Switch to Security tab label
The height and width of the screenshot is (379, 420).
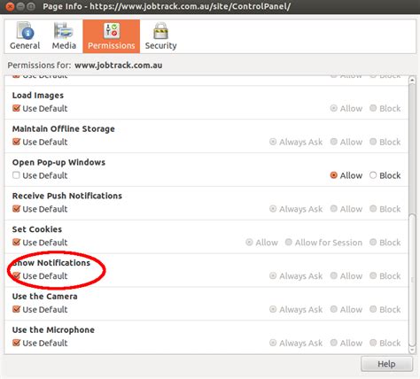[160, 46]
